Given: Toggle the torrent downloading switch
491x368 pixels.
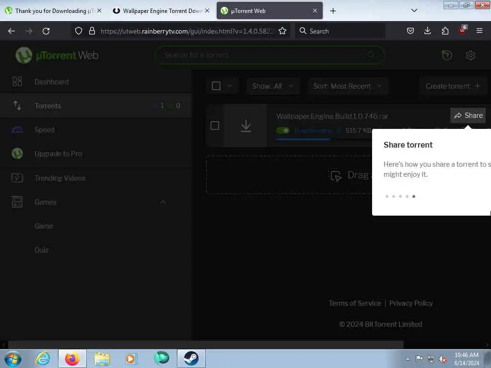Looking at the screenshot, I should 283,130.
